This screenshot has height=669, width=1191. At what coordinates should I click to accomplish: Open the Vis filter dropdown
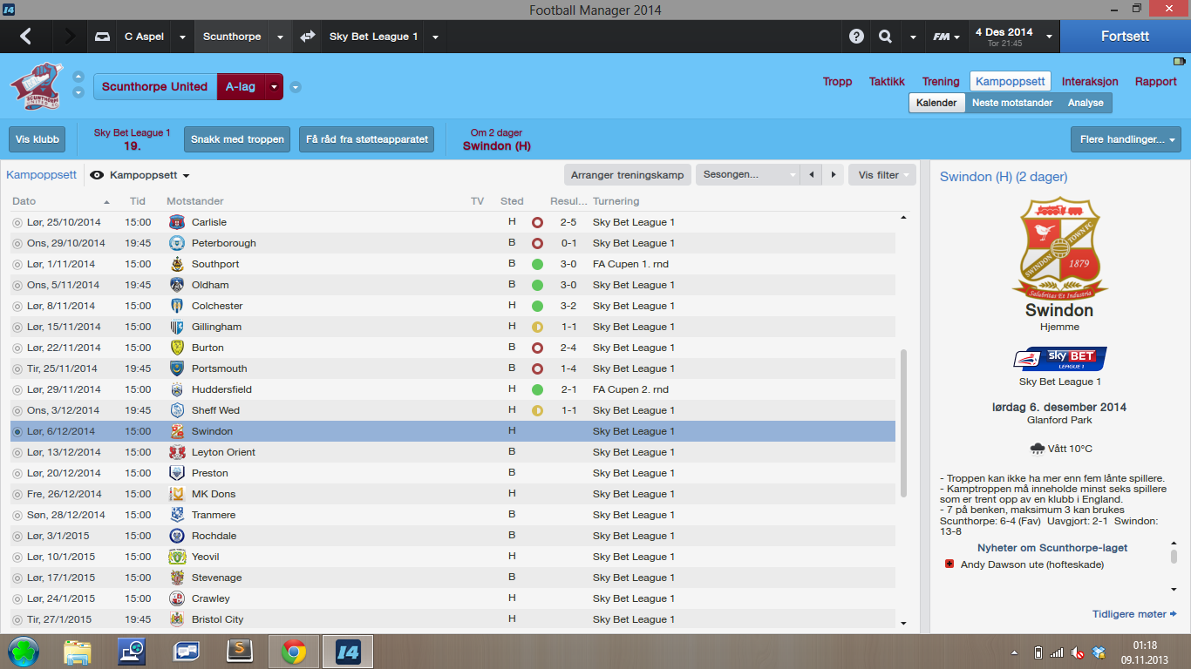[882, 174]
